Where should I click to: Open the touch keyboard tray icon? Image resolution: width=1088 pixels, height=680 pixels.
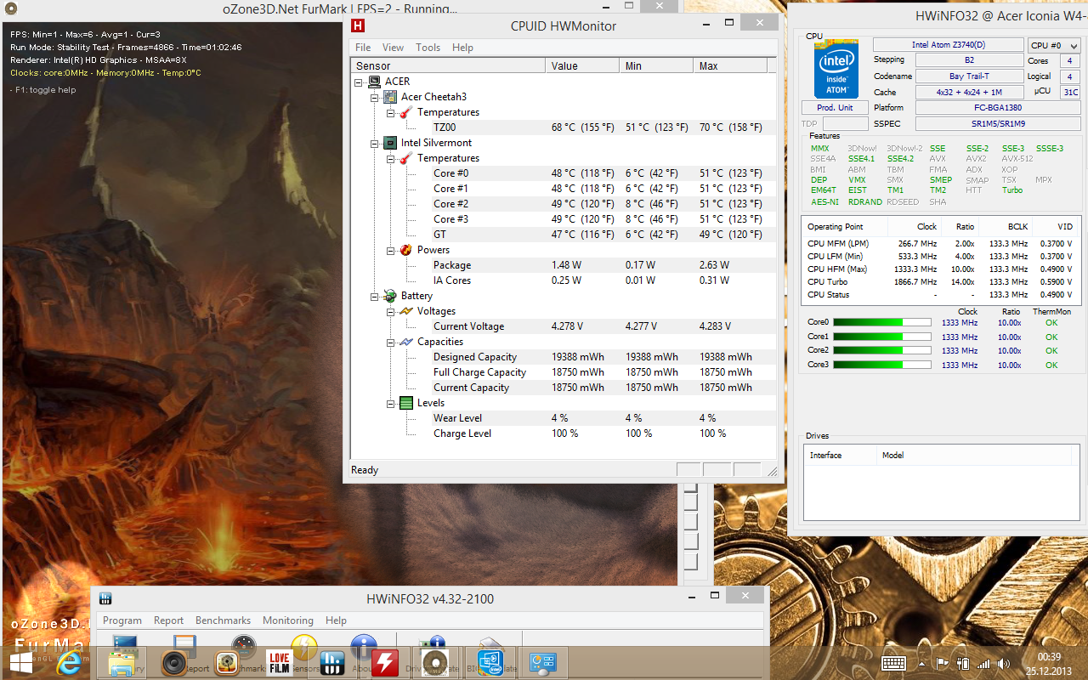pos(893,663)
